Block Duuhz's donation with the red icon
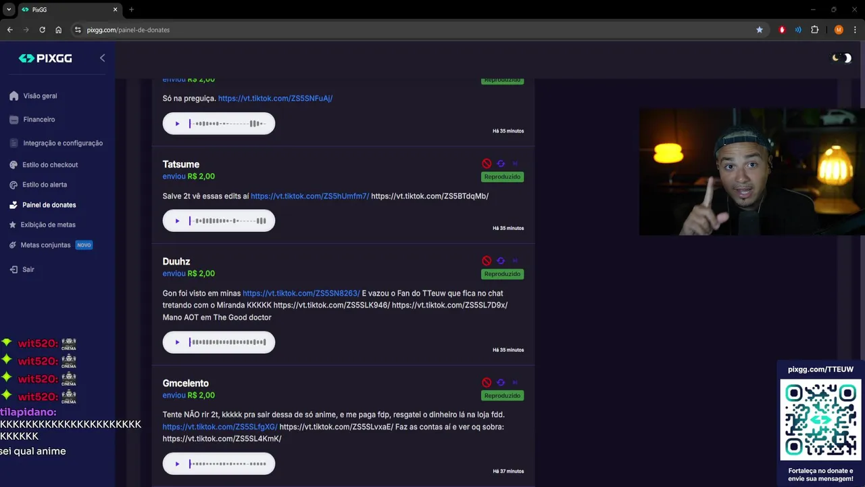The image size is (865, 487). pyautogui.click(x=487, y=260)
